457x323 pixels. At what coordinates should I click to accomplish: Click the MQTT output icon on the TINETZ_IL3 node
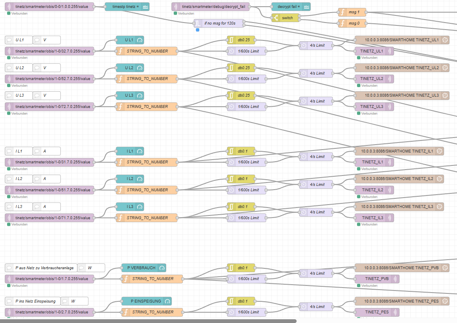390,218
